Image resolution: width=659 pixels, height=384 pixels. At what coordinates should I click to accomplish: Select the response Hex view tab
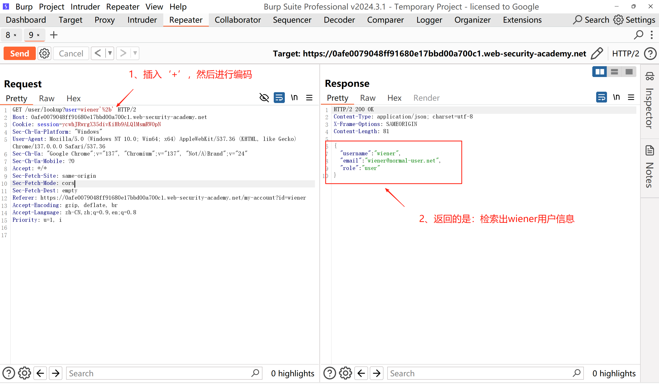(394, 98)
